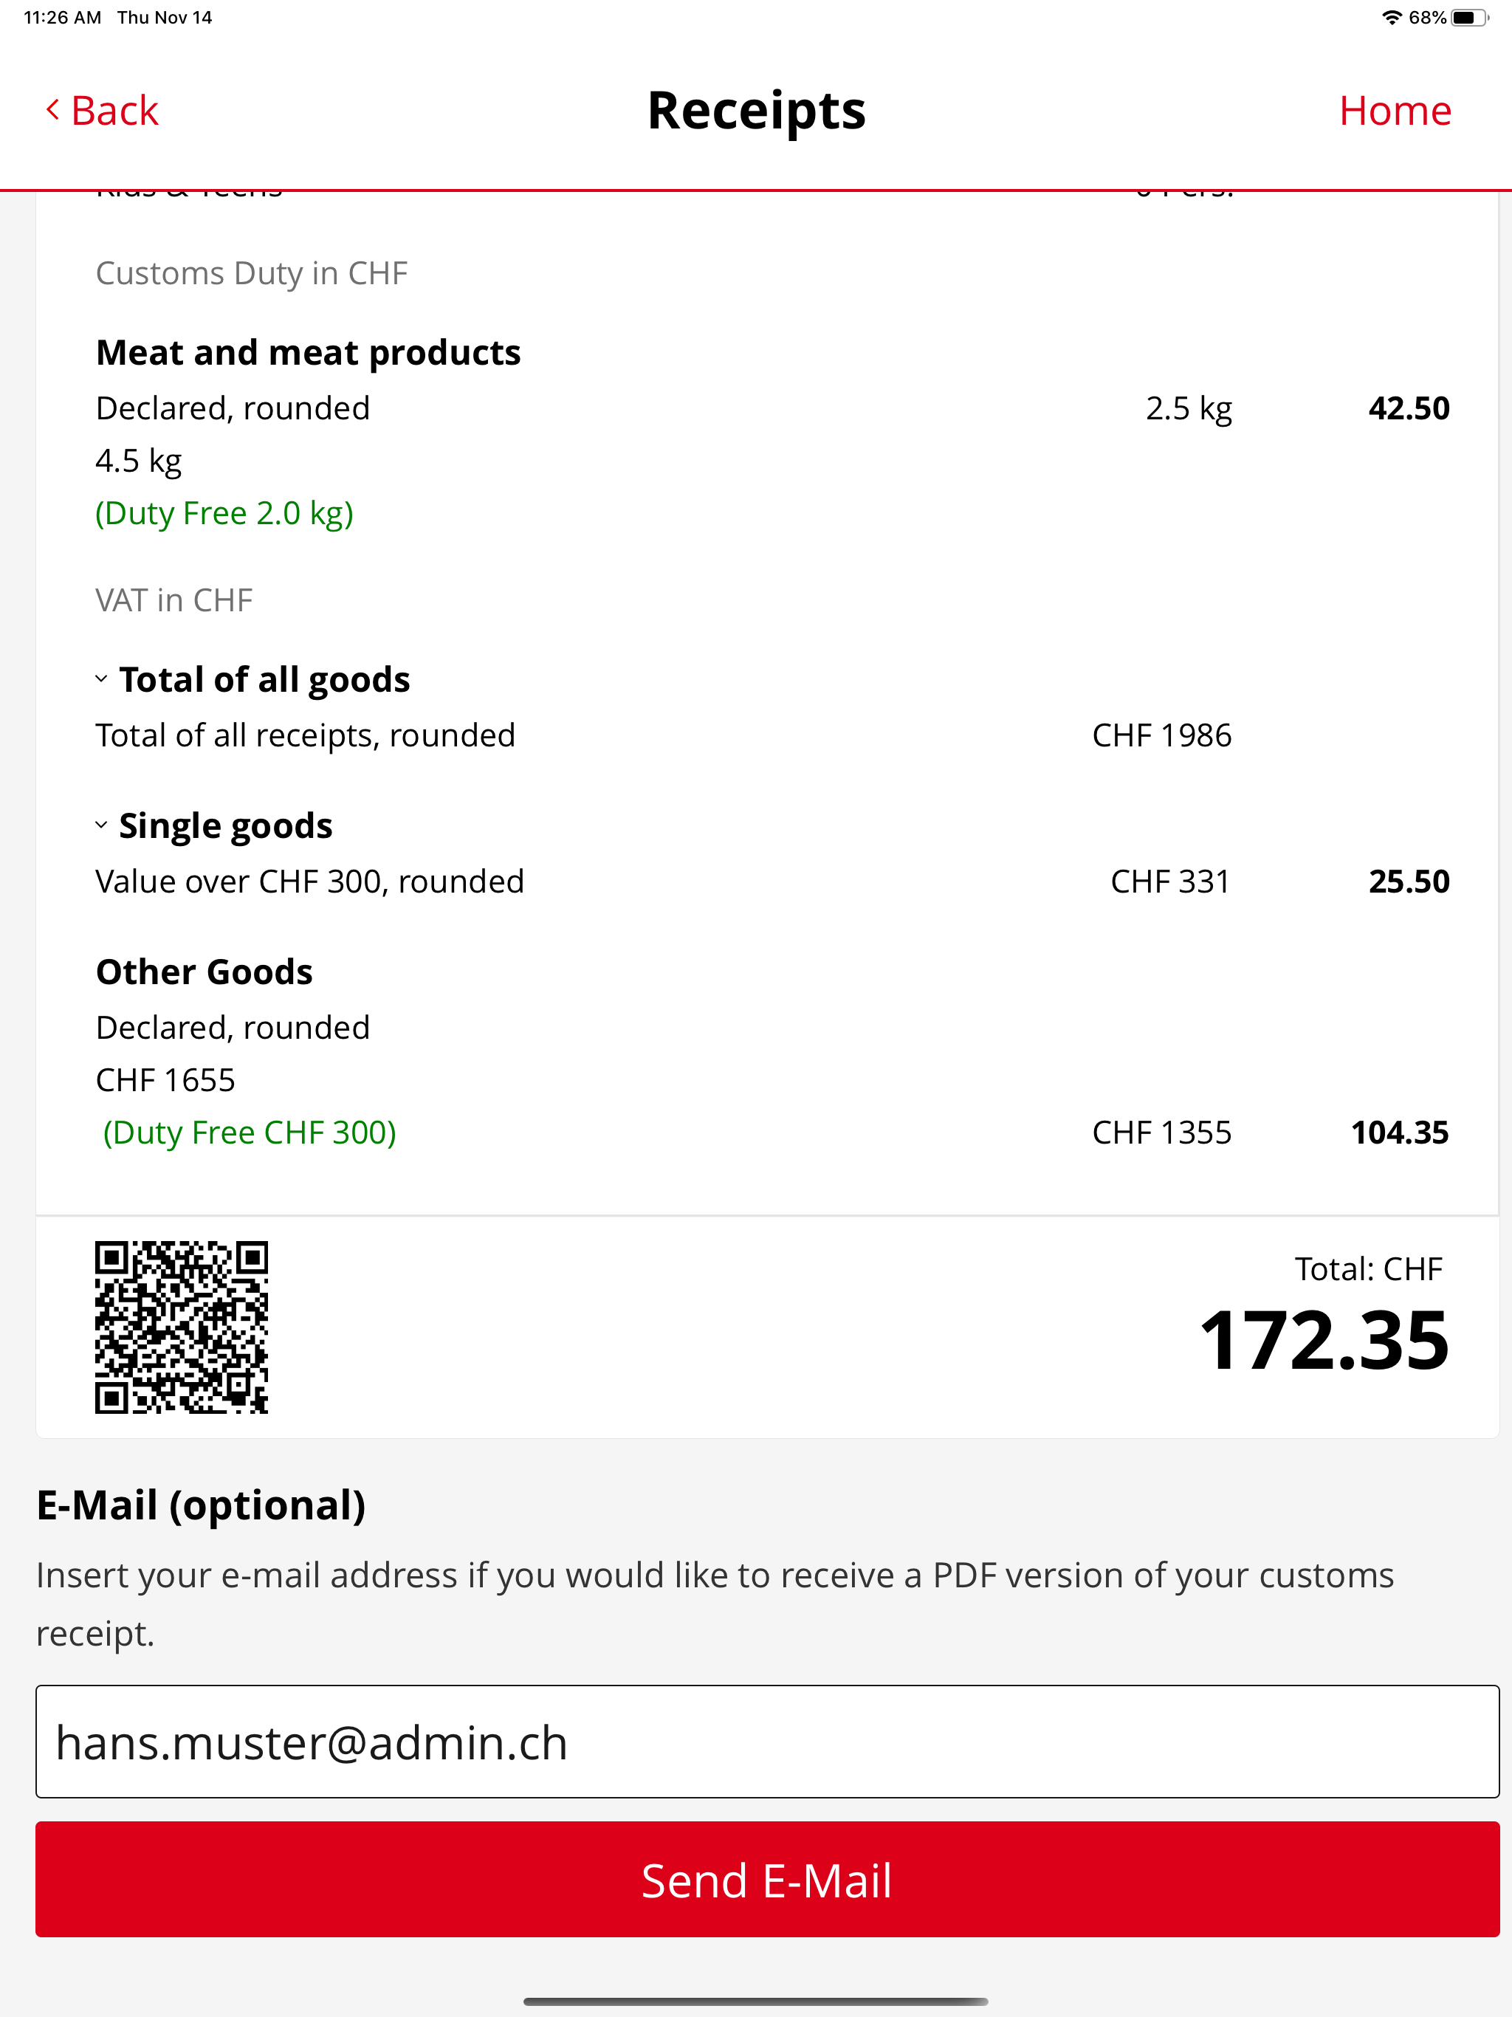Go to the Home screen
The height and width of the screenshot is (2017, 1512).
[1395, 111]
